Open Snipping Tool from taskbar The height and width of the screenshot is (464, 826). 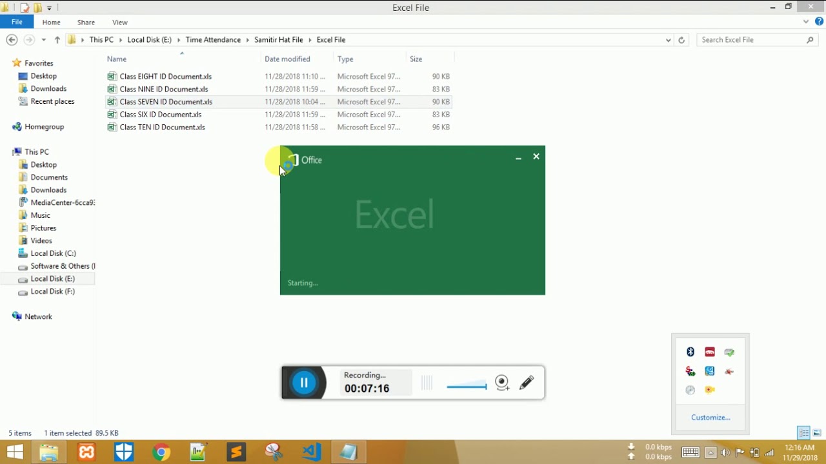point(274,452)
